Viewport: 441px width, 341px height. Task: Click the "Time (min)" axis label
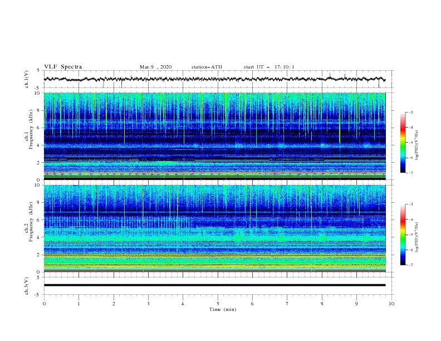(x=223, y=309)
